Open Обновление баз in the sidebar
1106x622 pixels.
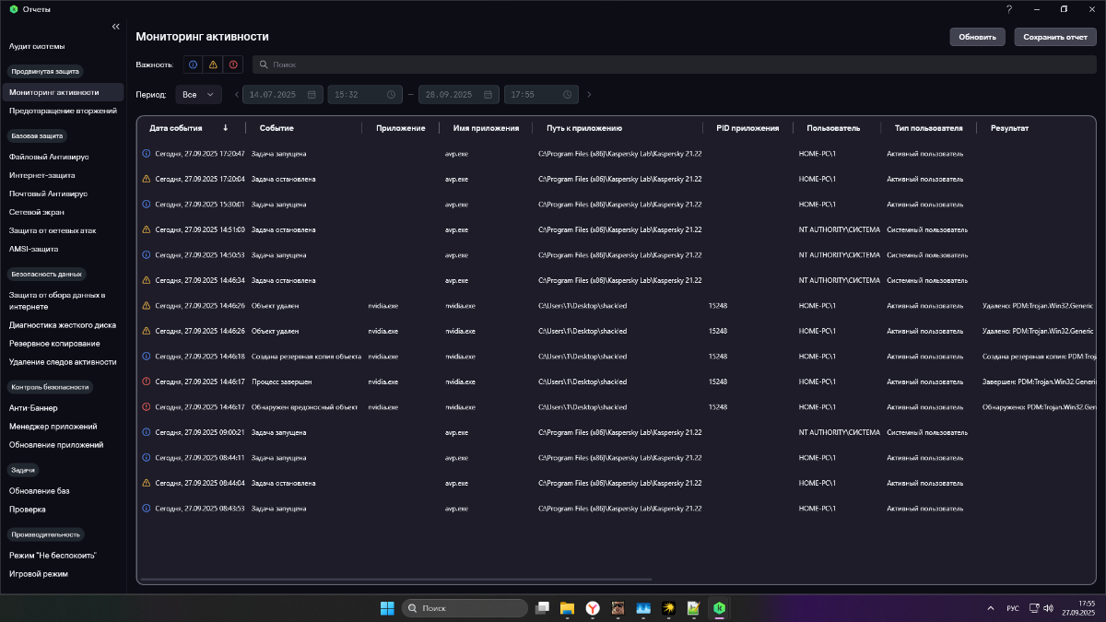click(40, 490)
